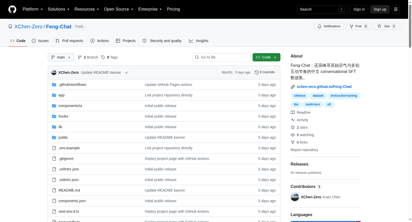
Task: Expand the Solutions menu
Action: click(58, 9)
